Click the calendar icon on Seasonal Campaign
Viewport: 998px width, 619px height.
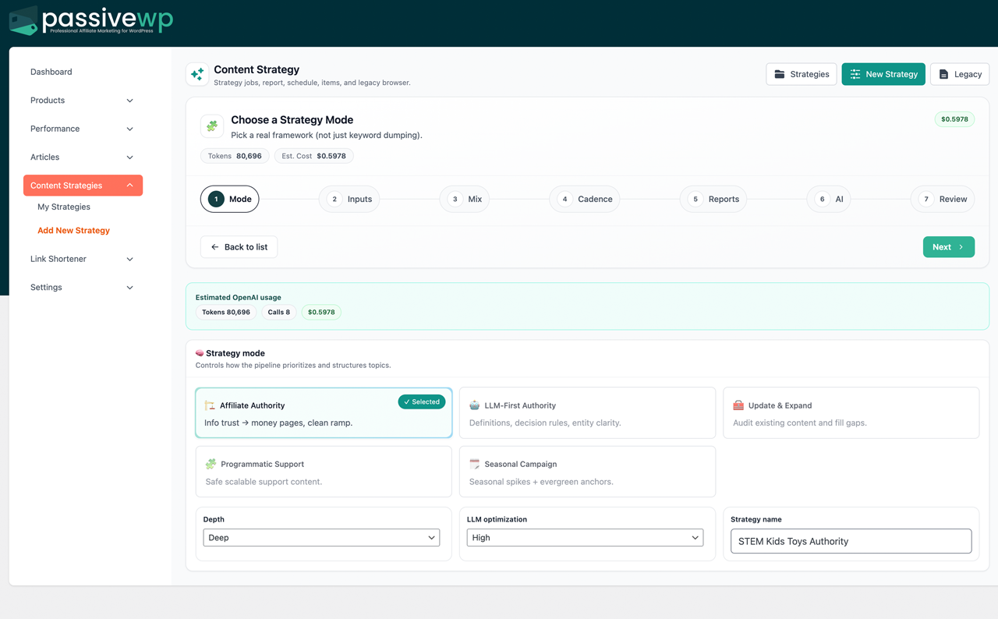click(474, 464)
